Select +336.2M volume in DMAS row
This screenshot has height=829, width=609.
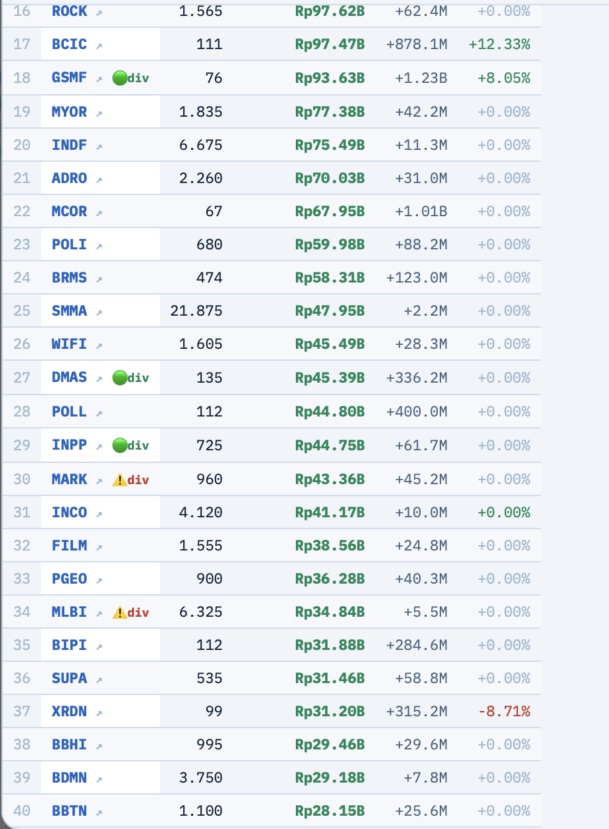point(417,377)
